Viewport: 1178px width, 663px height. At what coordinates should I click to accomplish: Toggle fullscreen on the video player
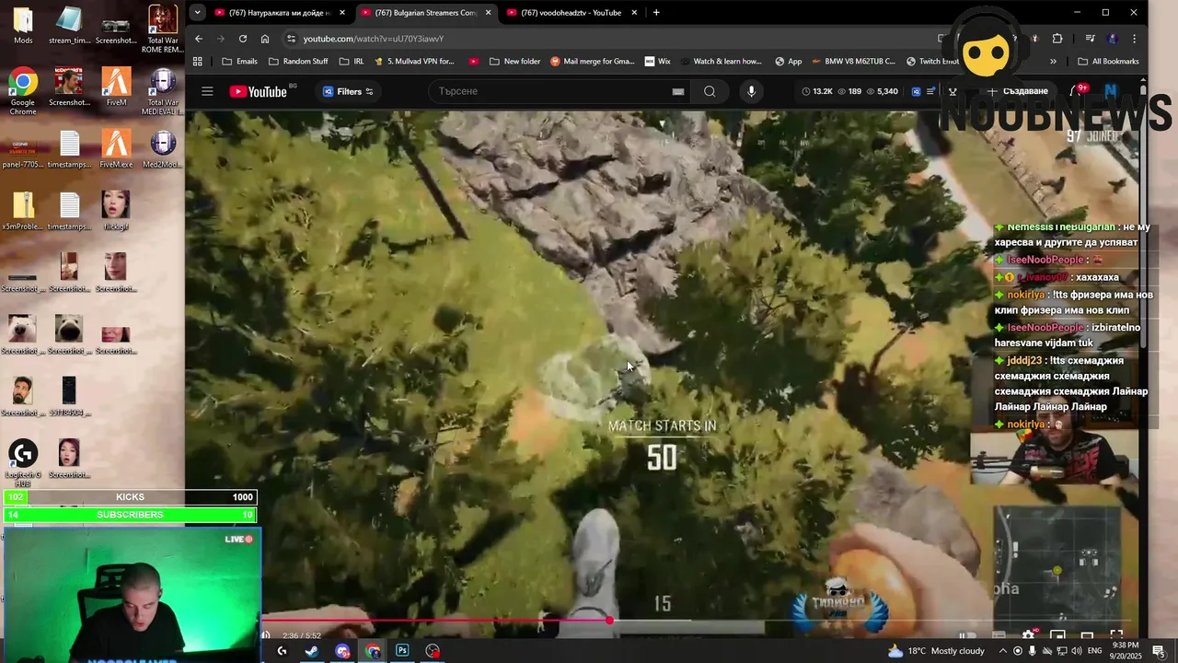click(x=1116, y=635)
